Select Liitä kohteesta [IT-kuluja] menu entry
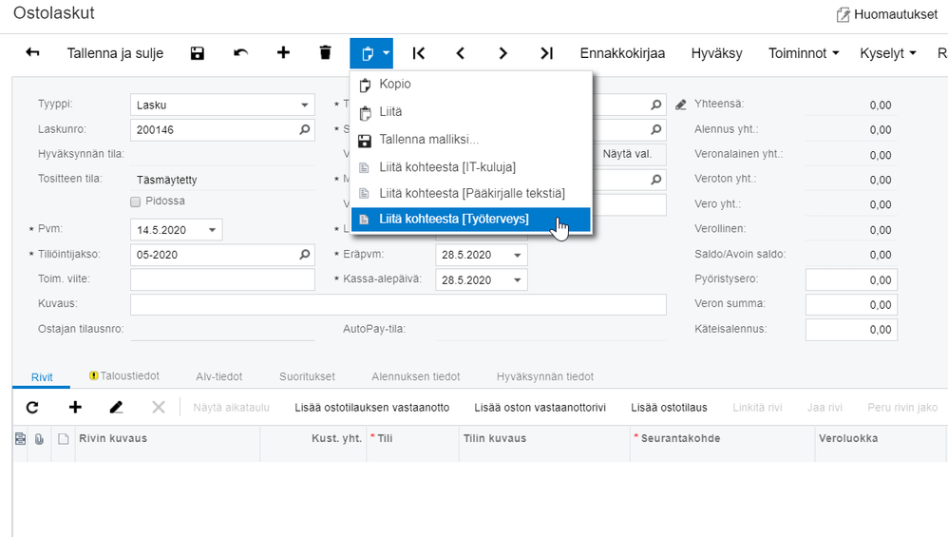This screenshot has width=948, height=537. [x=447, y=167]
